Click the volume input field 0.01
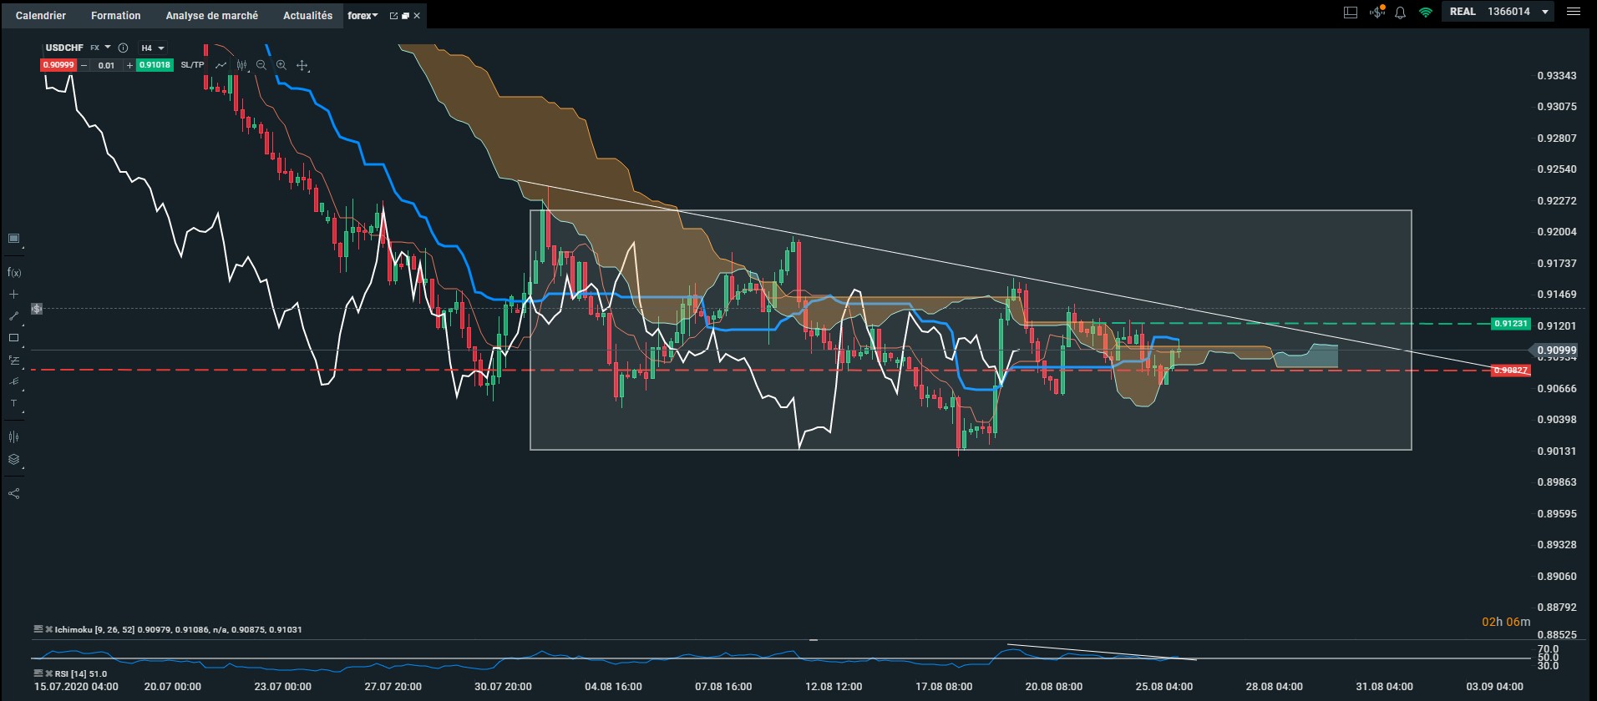Image resolution: width=1597 pixels, height=701 pixels. 106,65
